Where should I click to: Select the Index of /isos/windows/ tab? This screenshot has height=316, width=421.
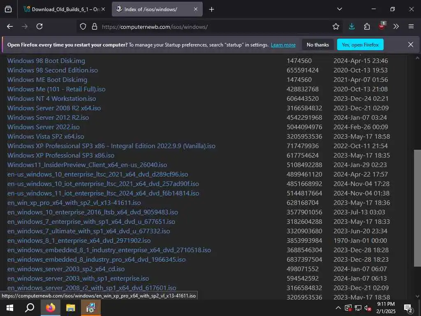(x=157, y=9)
